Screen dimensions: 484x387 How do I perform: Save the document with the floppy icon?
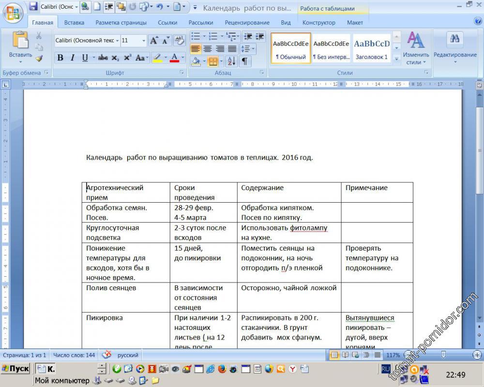point(33,6)
